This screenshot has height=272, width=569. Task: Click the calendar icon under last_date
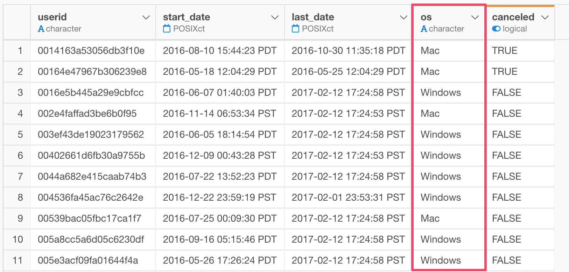point(295,29)
